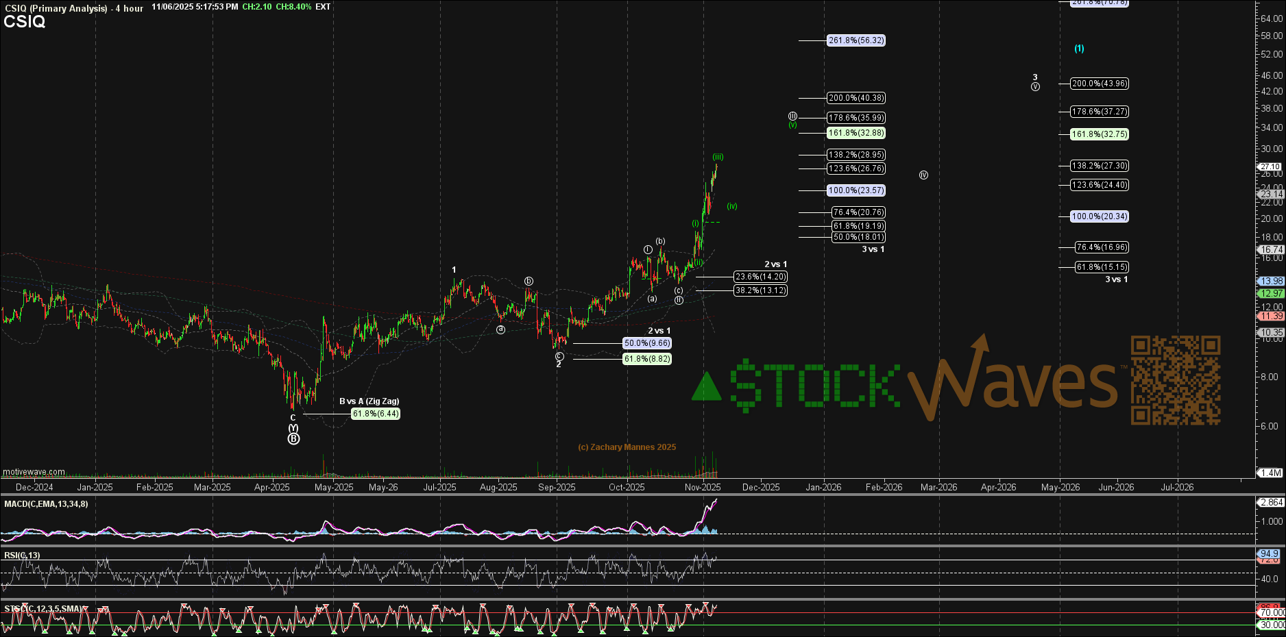Click the 50.0%(9.66) retracement label
Viewport: 1286px width, 637px height.
pyautogui.click(x=646, y=343)
